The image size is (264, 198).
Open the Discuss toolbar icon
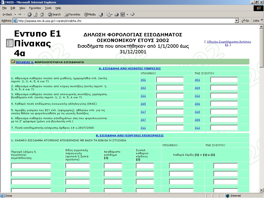tap(132, 14)
